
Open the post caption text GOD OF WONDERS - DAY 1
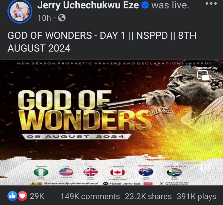click(x=102, y=42)
